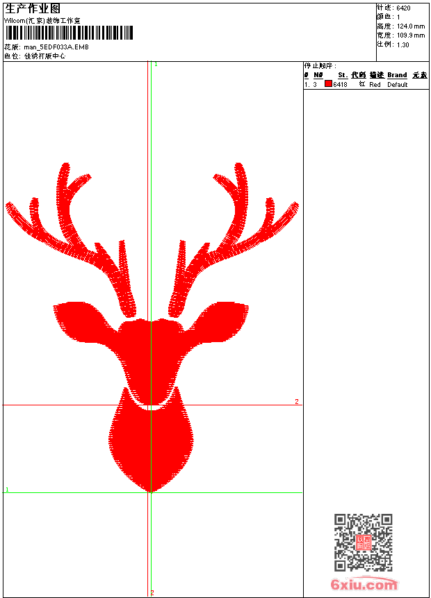Screen dimensions: 431x598
Task: Click the file name man_5EDF033A.EMB
Action: (57, 47)
